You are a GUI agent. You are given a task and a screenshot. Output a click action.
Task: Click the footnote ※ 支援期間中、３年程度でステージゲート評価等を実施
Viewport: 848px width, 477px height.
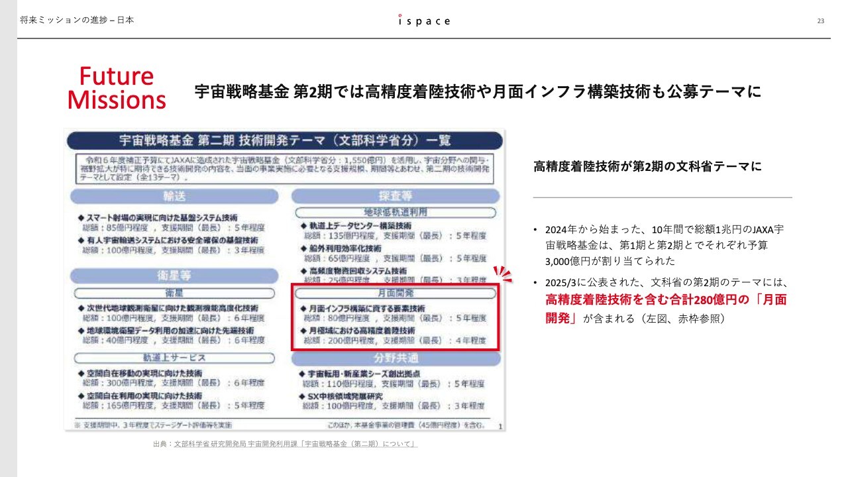coord(153,424)
